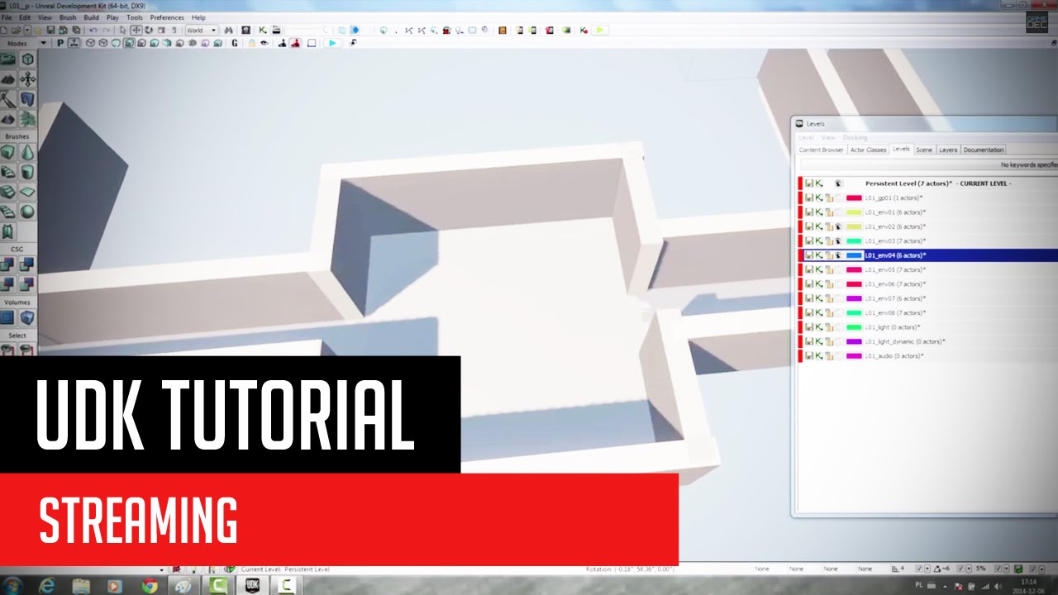Select the Cube brush builder

coord(8,152)
